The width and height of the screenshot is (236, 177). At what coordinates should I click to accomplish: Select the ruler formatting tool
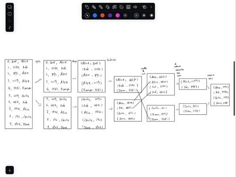coord(114,7)
